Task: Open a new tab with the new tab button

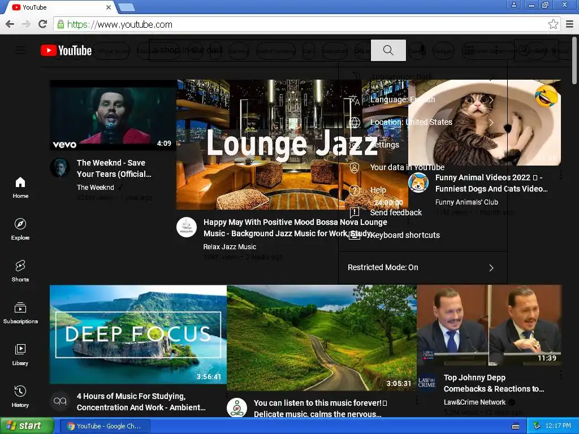Action: [127, 7]
